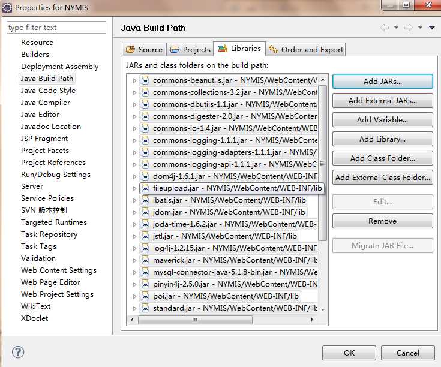Click the Add JARs... button
Image resolution: width=441 pixels, height=367 pixels.
[383, 82]
